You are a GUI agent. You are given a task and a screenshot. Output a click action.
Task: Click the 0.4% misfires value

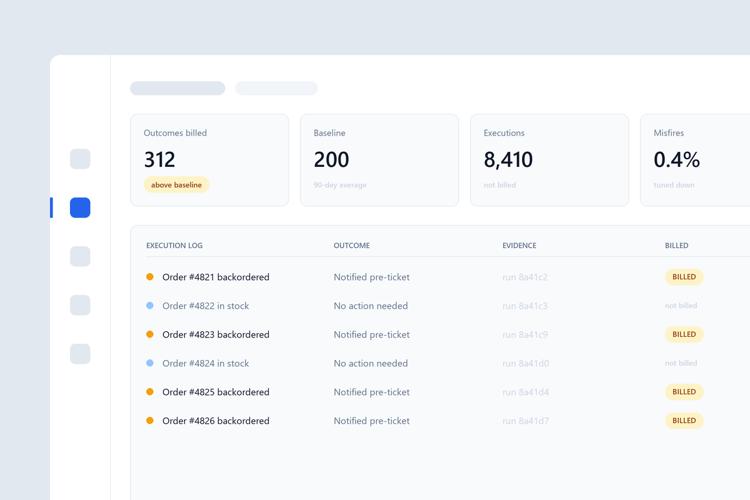pyautogui.click(x=677, y=160)
